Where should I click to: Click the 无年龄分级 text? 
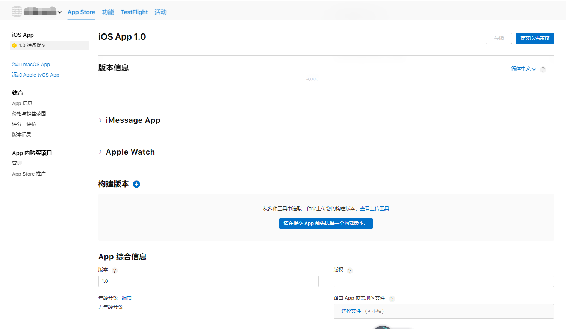coord(110,307)
